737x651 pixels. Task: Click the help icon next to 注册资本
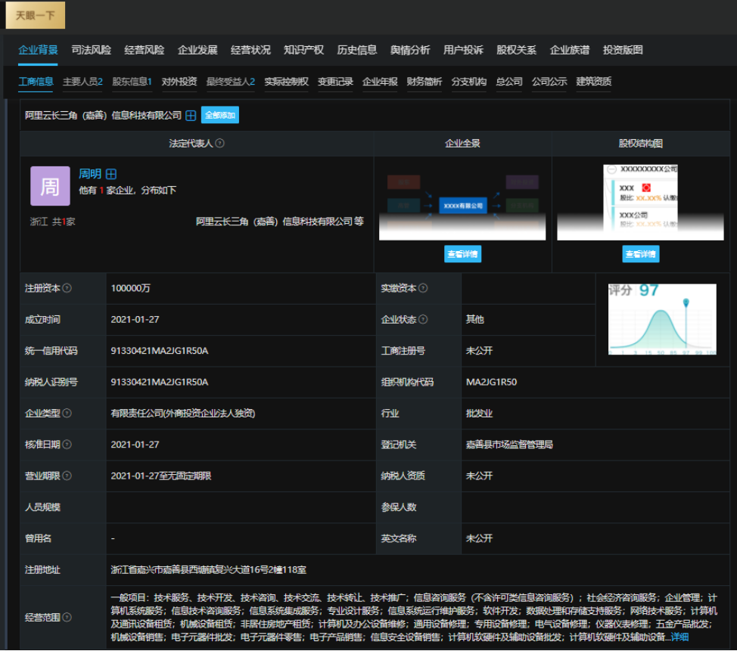point(67,288)
